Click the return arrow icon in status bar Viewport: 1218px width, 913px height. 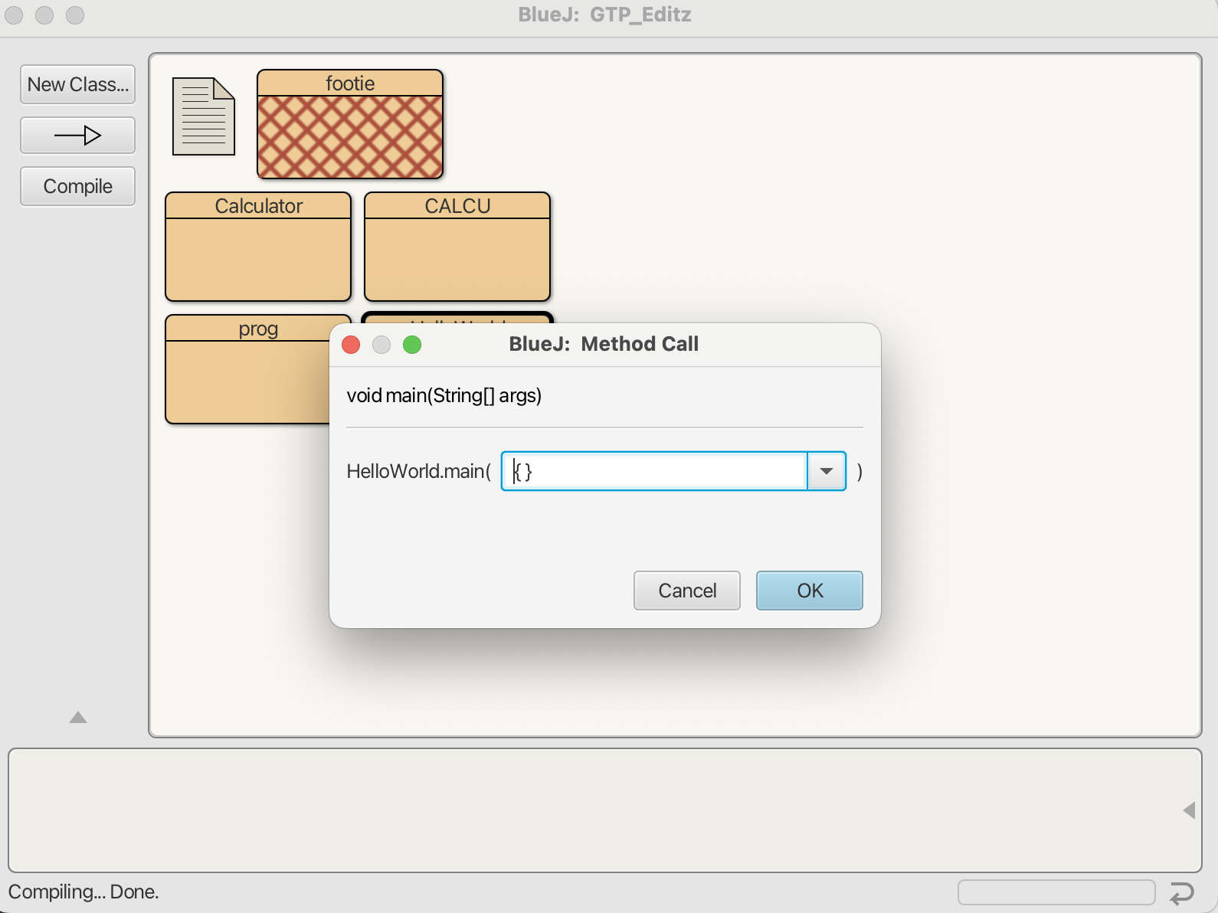coord(1182,893)
